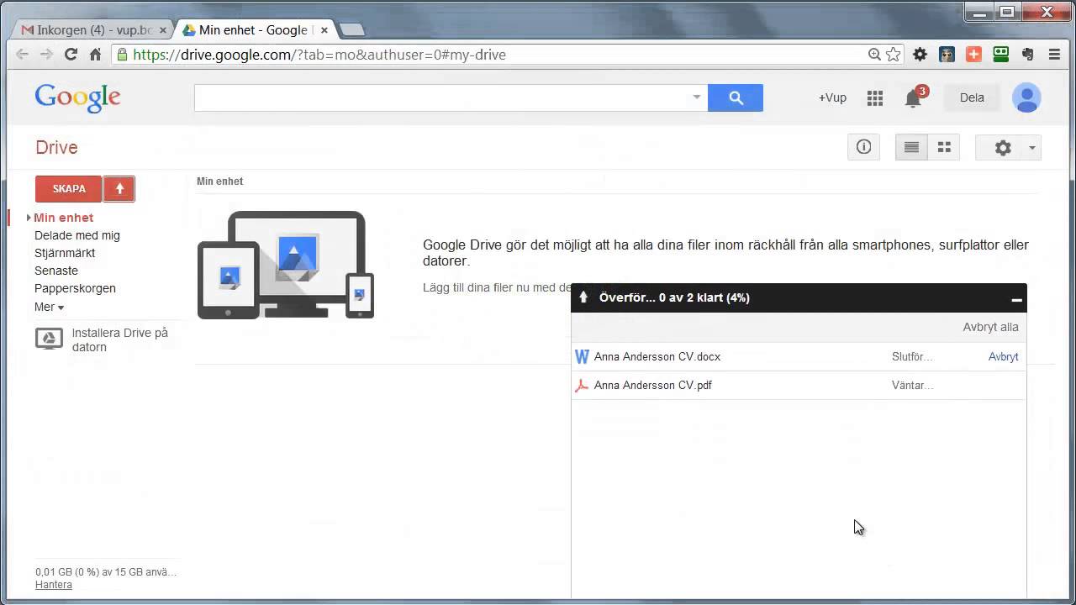
Task: Open the Chrome hamburger menu
Action: click(1054, 55)
